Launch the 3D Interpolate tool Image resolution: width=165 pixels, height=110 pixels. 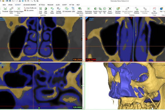(x=67, y=10)
